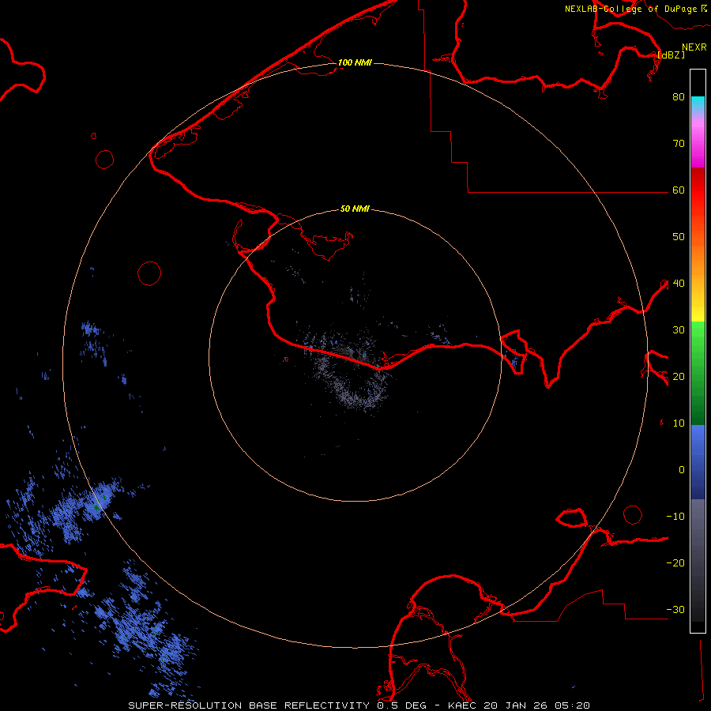Click the 'SUPER-RESOLUTION BASE REFLECTIVITY' title text
The height and width of the screenshot is (711, 711).
coord(249,705)
